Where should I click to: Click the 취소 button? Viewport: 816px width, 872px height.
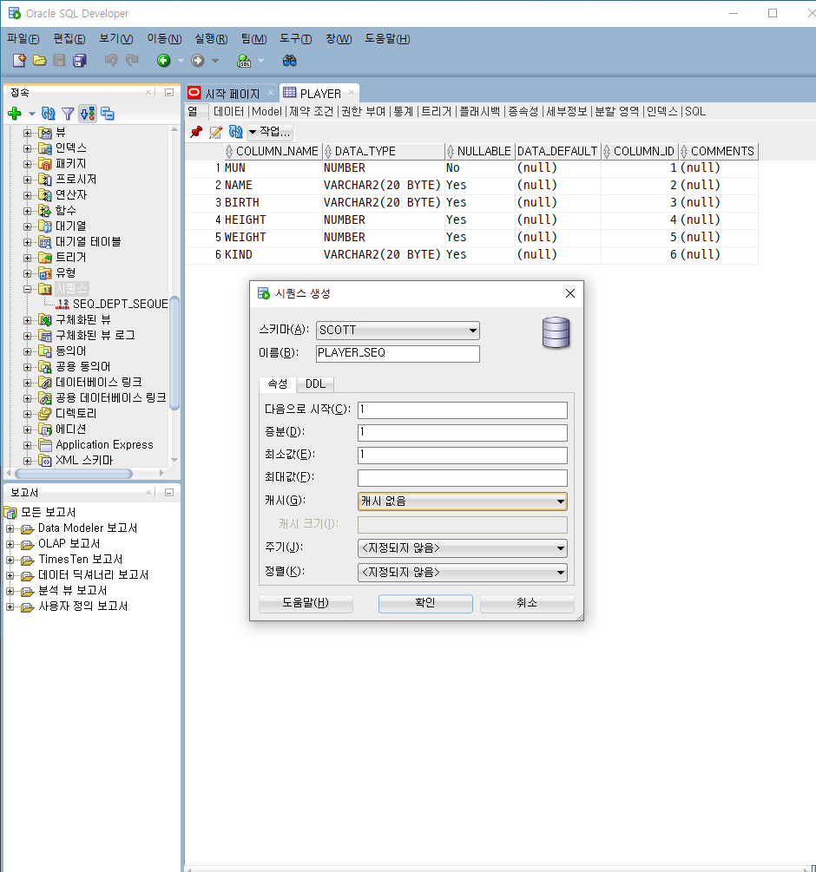tap(527, 603)
